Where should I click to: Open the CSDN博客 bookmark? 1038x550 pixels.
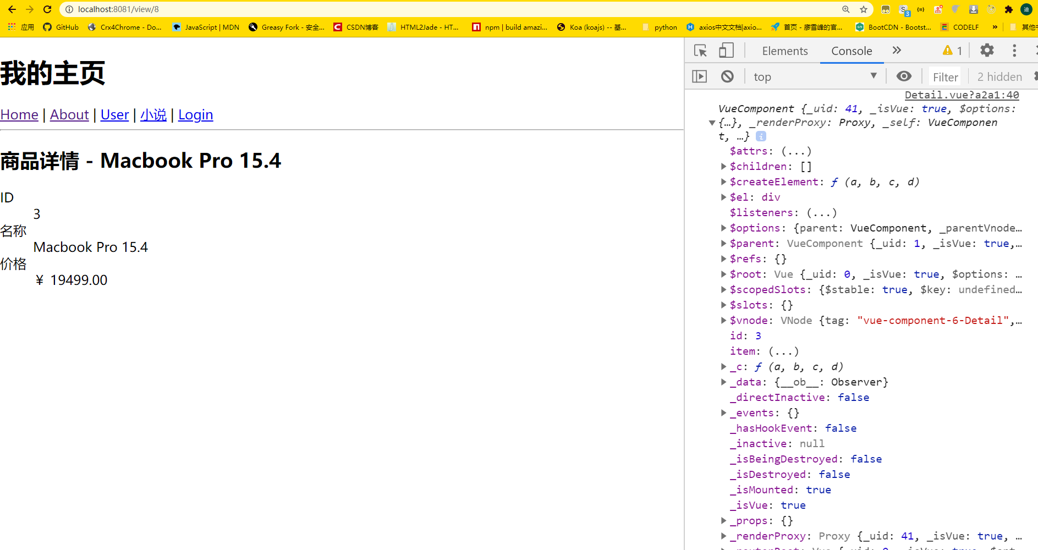click(x=356, y=27)
